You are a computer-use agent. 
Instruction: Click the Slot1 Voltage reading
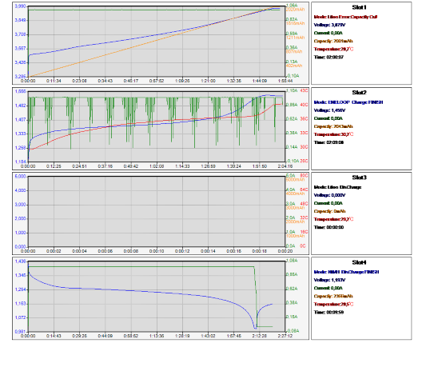tap(329, 25)
